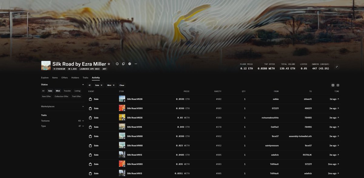Click the 0.0288 WETH top offer stat
The width and height of the screenshot is (364, 178).
[266, 69]
